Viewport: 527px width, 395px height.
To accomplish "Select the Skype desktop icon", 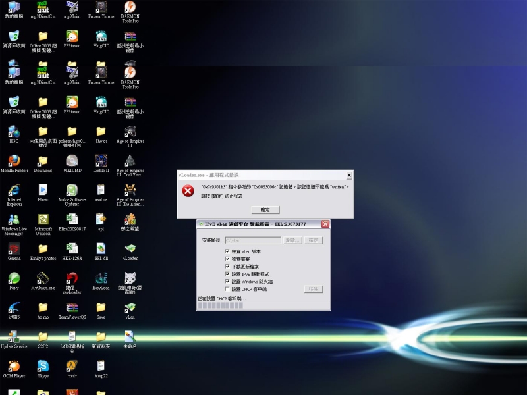I will pos(43,366).
